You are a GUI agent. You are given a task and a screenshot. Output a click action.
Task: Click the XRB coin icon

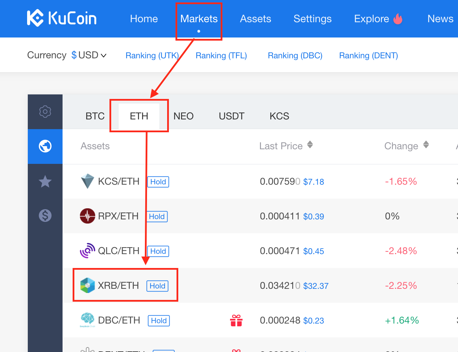click(x=88, y=285)
